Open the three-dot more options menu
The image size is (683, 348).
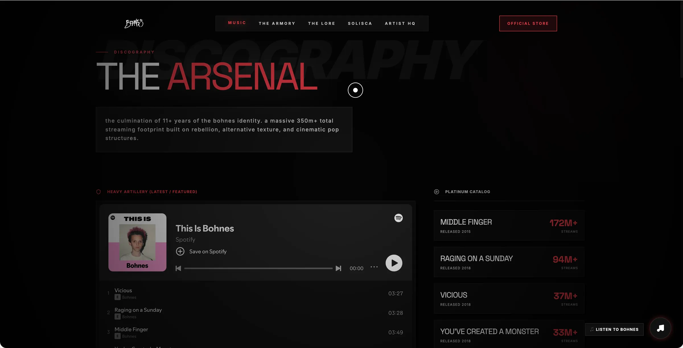coord(374,267)
